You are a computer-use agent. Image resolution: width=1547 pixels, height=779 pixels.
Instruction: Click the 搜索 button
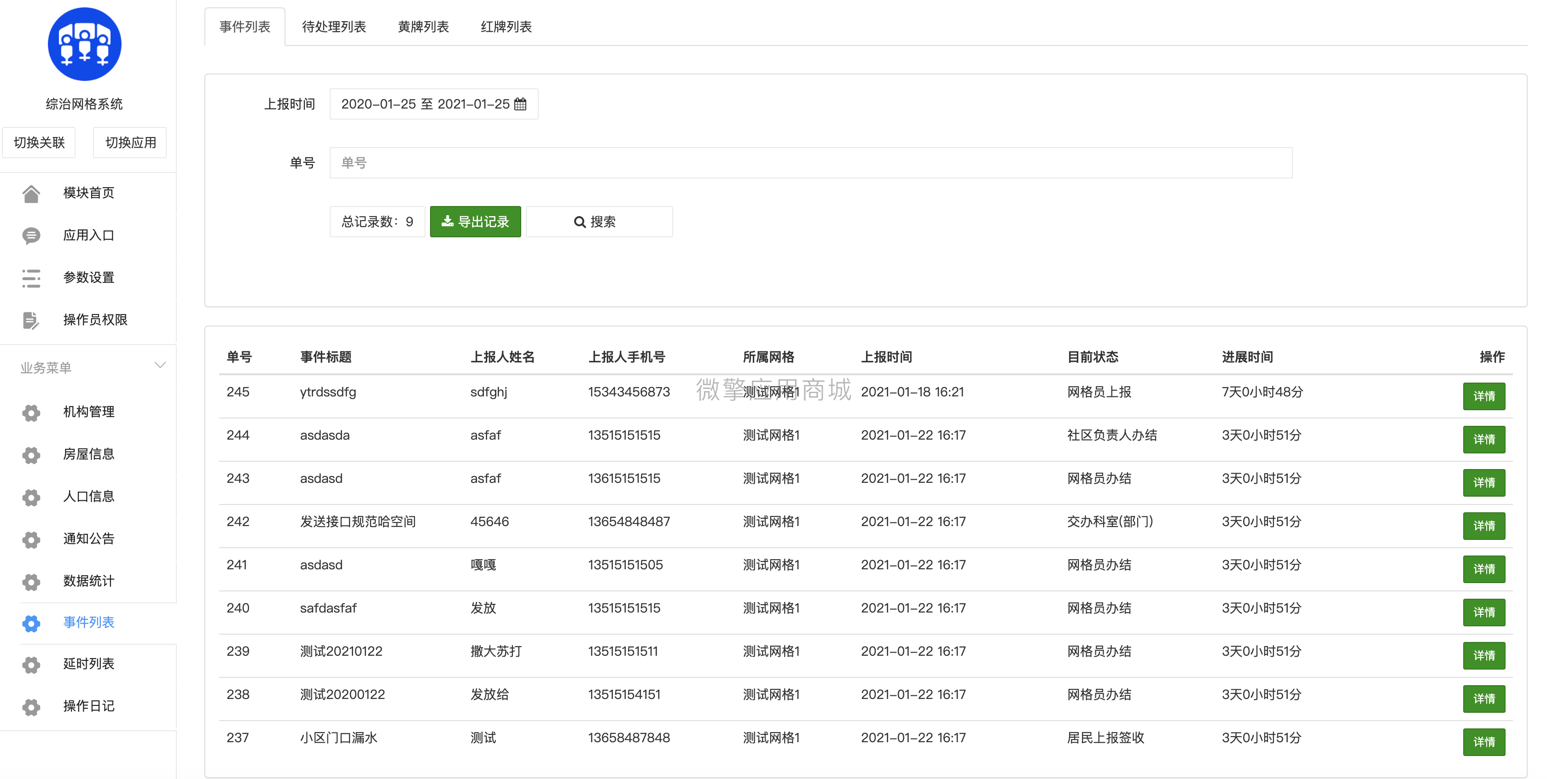pyautogui.click(x=599, y=221)
